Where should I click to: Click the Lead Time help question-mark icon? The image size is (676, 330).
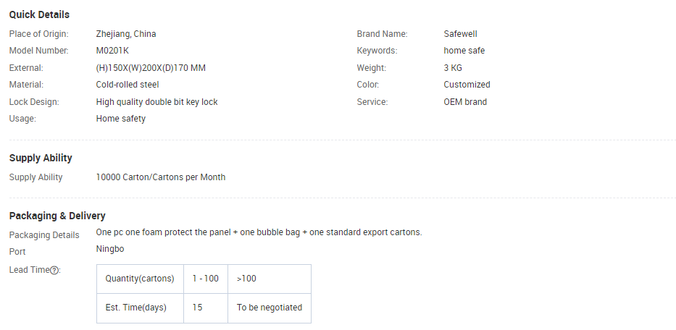54,271
